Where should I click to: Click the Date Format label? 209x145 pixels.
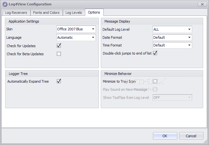click(x=112, y=37)
